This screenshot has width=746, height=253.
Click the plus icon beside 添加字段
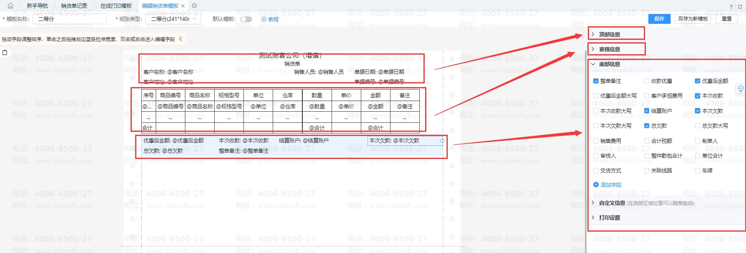[x=596, y=185]
